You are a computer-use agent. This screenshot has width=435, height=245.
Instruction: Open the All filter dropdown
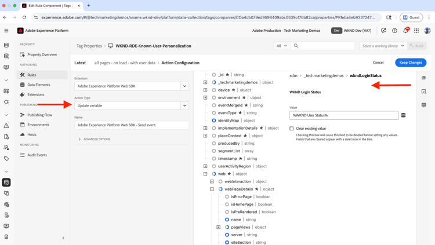pos(281,46)
